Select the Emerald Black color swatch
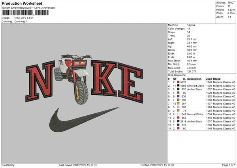Viewport: 237px width, 168px height. click(179, 86)
